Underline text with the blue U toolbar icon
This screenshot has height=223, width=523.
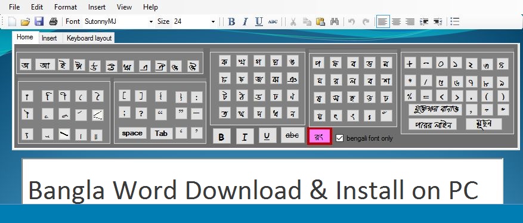pos(259,22)
